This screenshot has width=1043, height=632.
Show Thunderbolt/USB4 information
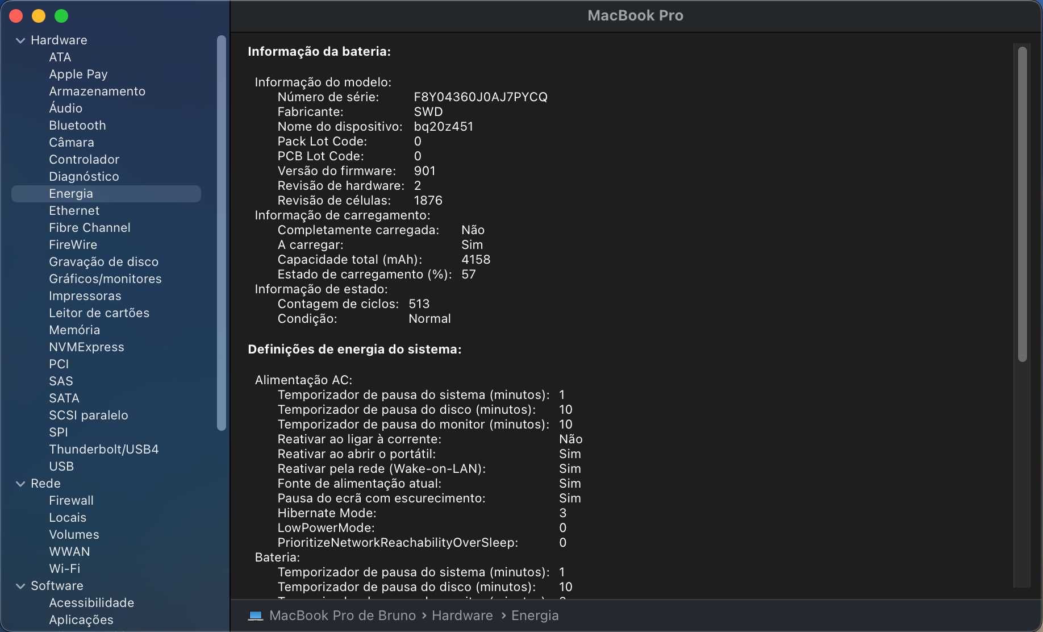(104, 450)
